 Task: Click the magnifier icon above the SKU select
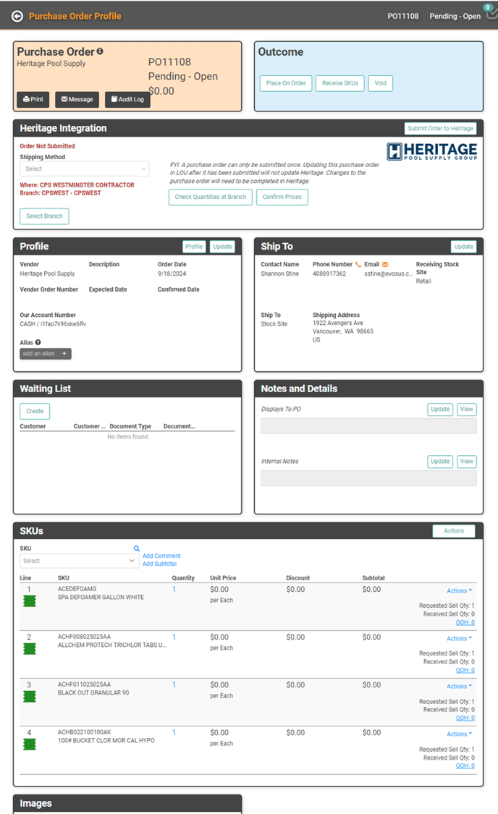[136, 549]
